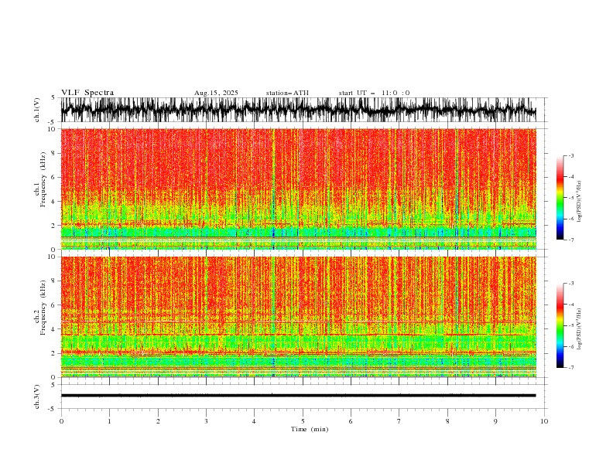This screenshot has height=473, width=613.
Task: Click the ch.1 frequency axis "8" tick label
Action: (x=53, y=153)
